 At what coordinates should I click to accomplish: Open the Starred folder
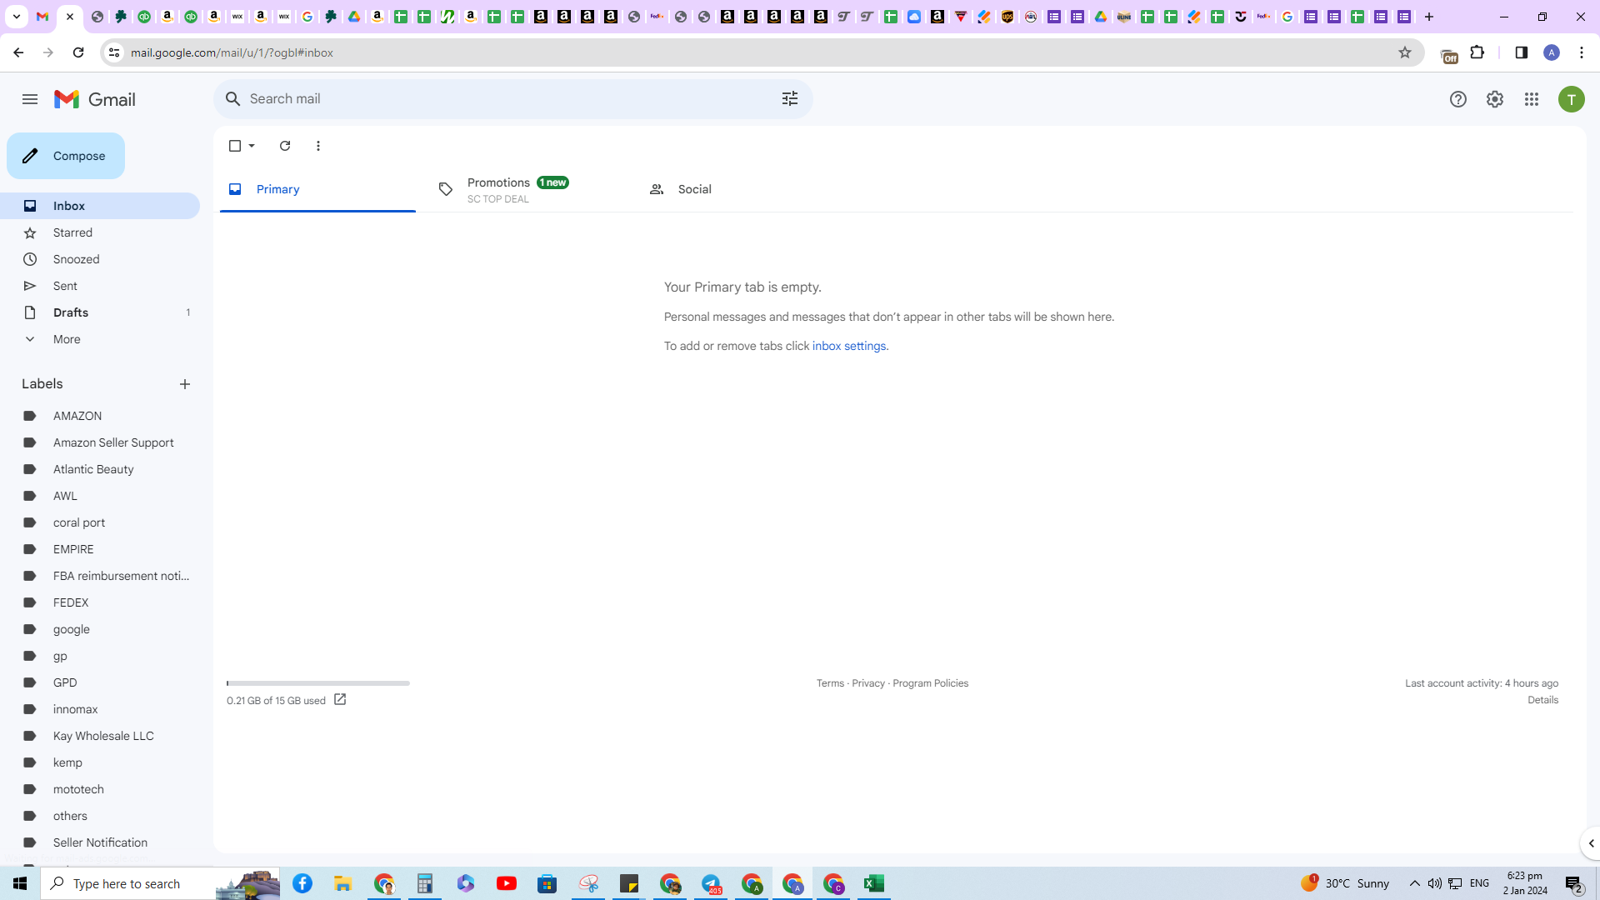click(100, 232)
